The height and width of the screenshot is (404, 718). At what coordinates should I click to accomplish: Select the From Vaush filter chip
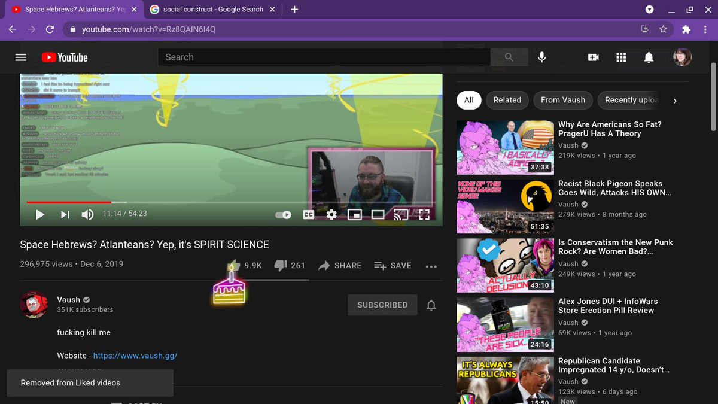(563, 100)
